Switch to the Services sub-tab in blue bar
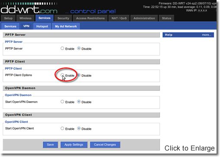 10,26
